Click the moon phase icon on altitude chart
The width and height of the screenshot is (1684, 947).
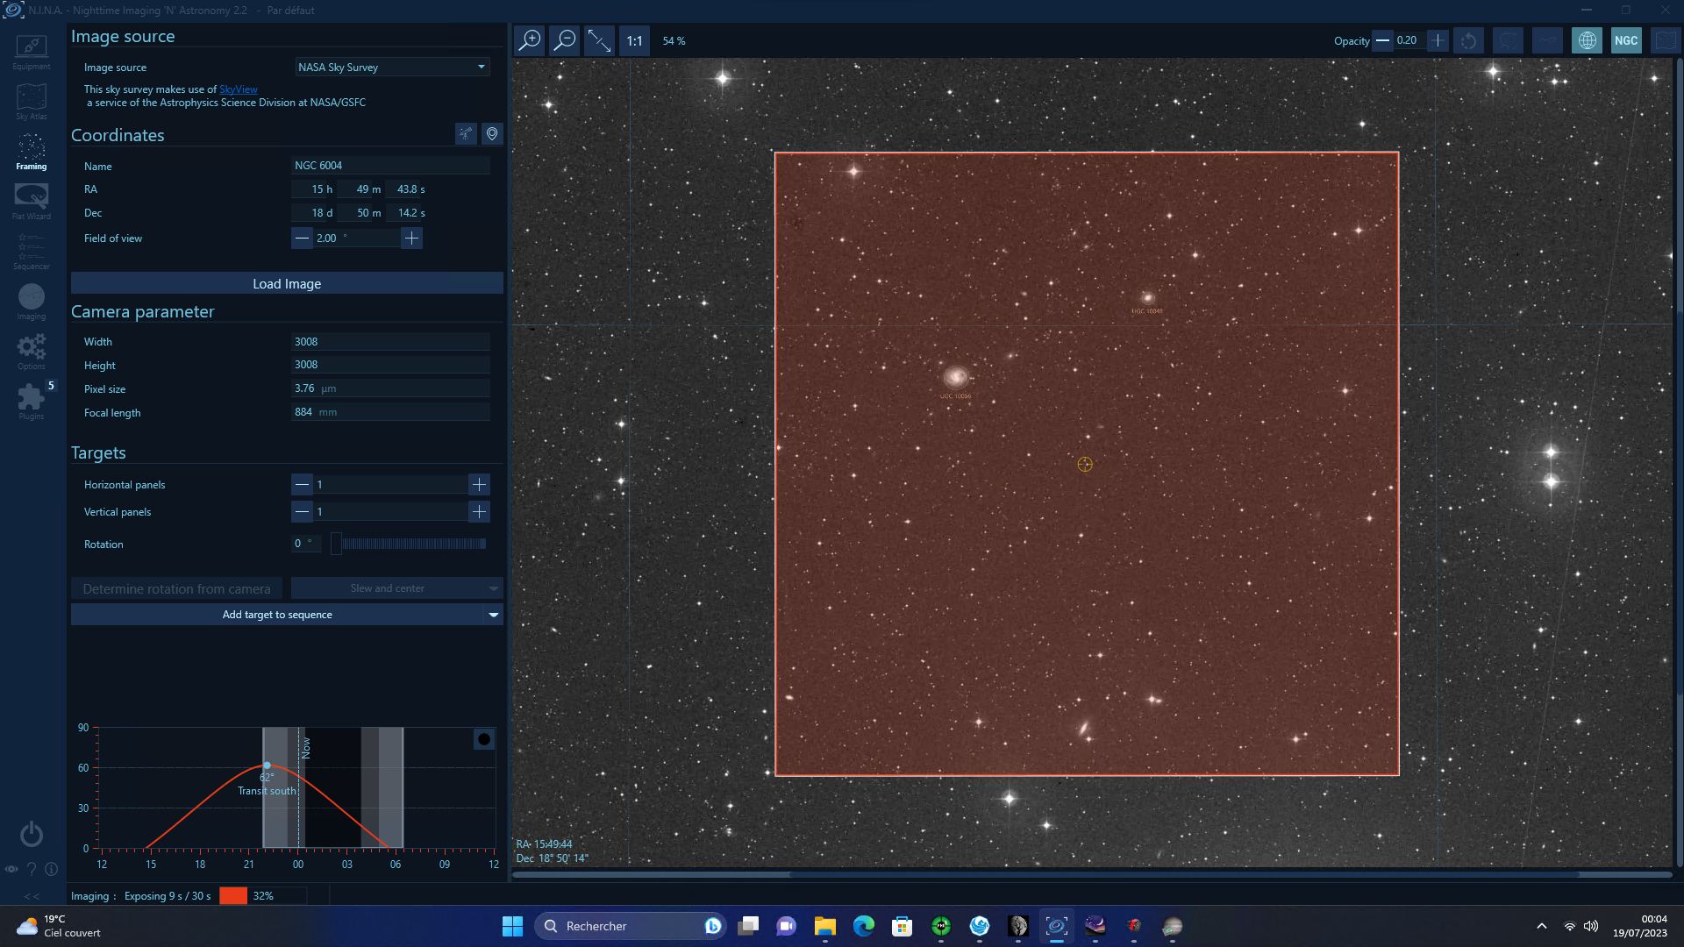(484, 739)
